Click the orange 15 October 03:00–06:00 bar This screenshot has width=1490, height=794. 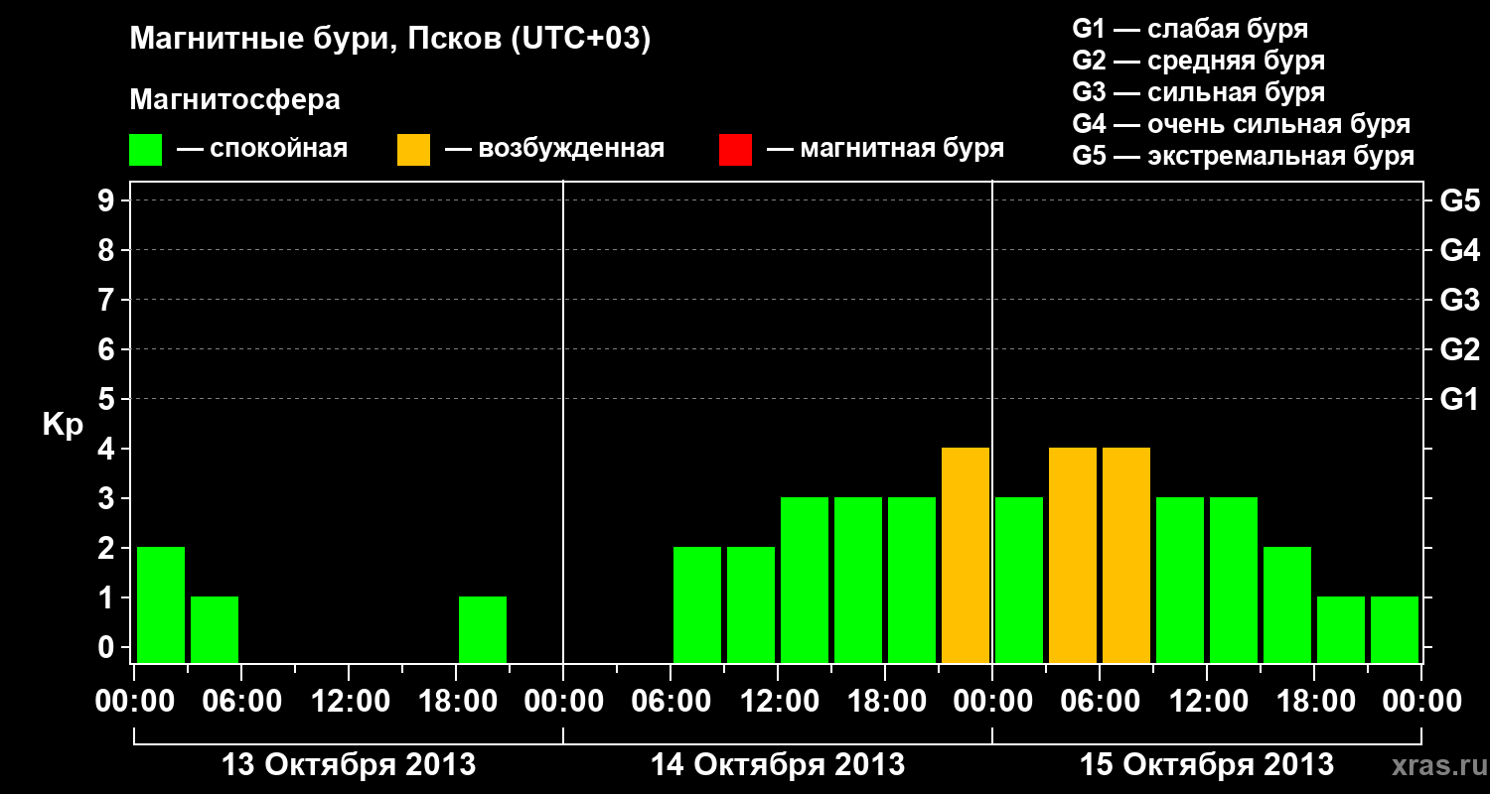click(x=1073, y=555)
